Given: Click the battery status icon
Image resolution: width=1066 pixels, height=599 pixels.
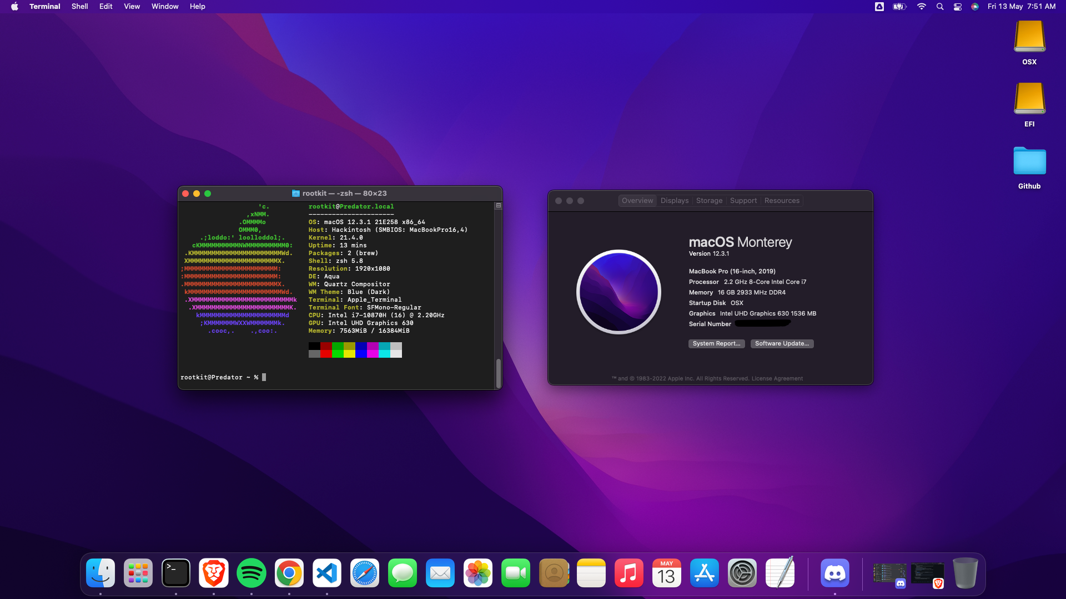Looking at the screenshot, I should pos(899,7).
